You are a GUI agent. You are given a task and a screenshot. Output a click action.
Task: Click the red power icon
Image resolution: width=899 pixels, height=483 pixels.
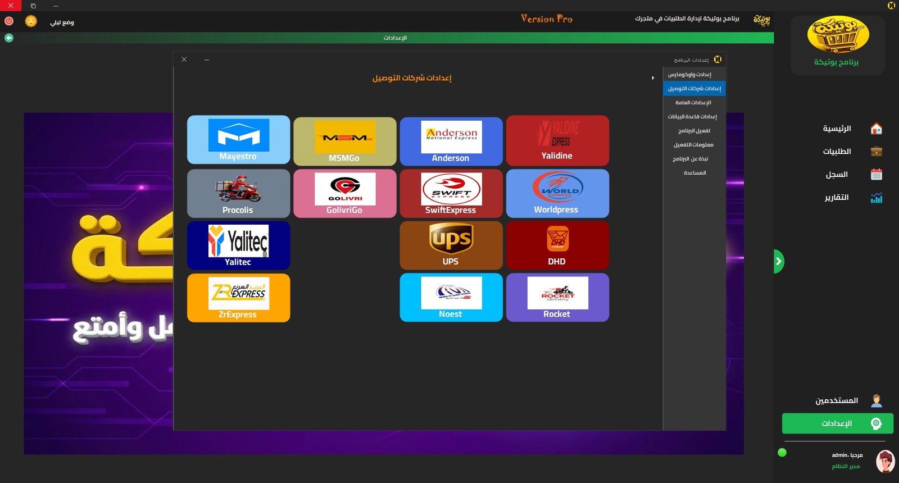pyautogui.click(x=9, y=21)
